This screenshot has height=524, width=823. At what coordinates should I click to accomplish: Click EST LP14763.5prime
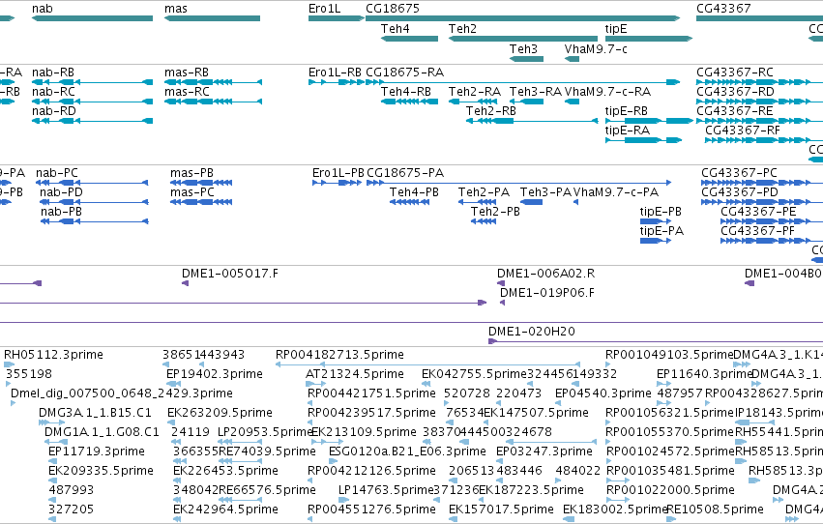click(343, 500)
